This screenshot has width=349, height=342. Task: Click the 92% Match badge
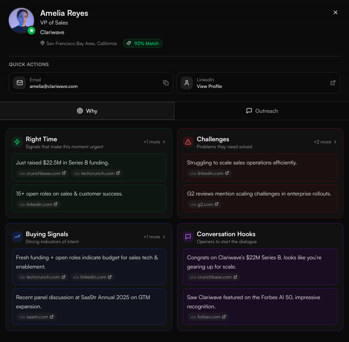point(143,43)
